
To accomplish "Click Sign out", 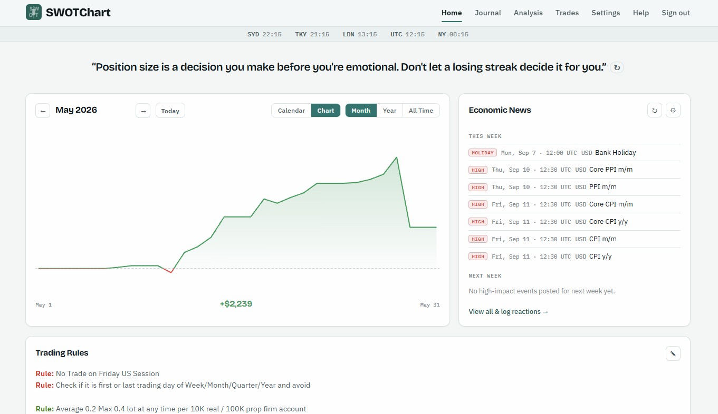I will coord(676,13).
